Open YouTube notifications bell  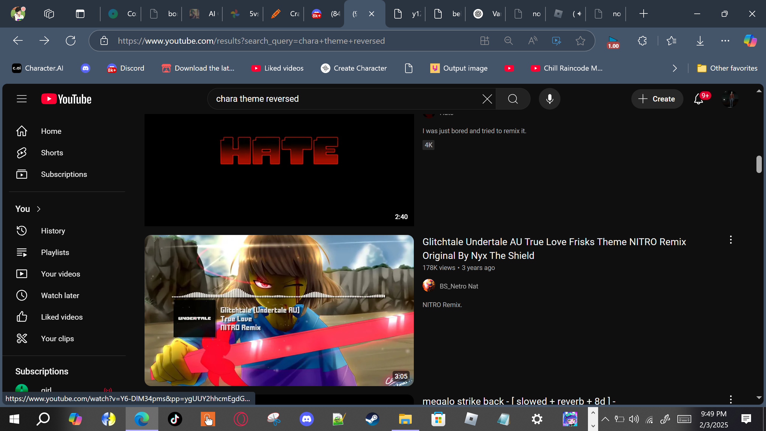tap(699, 99)
